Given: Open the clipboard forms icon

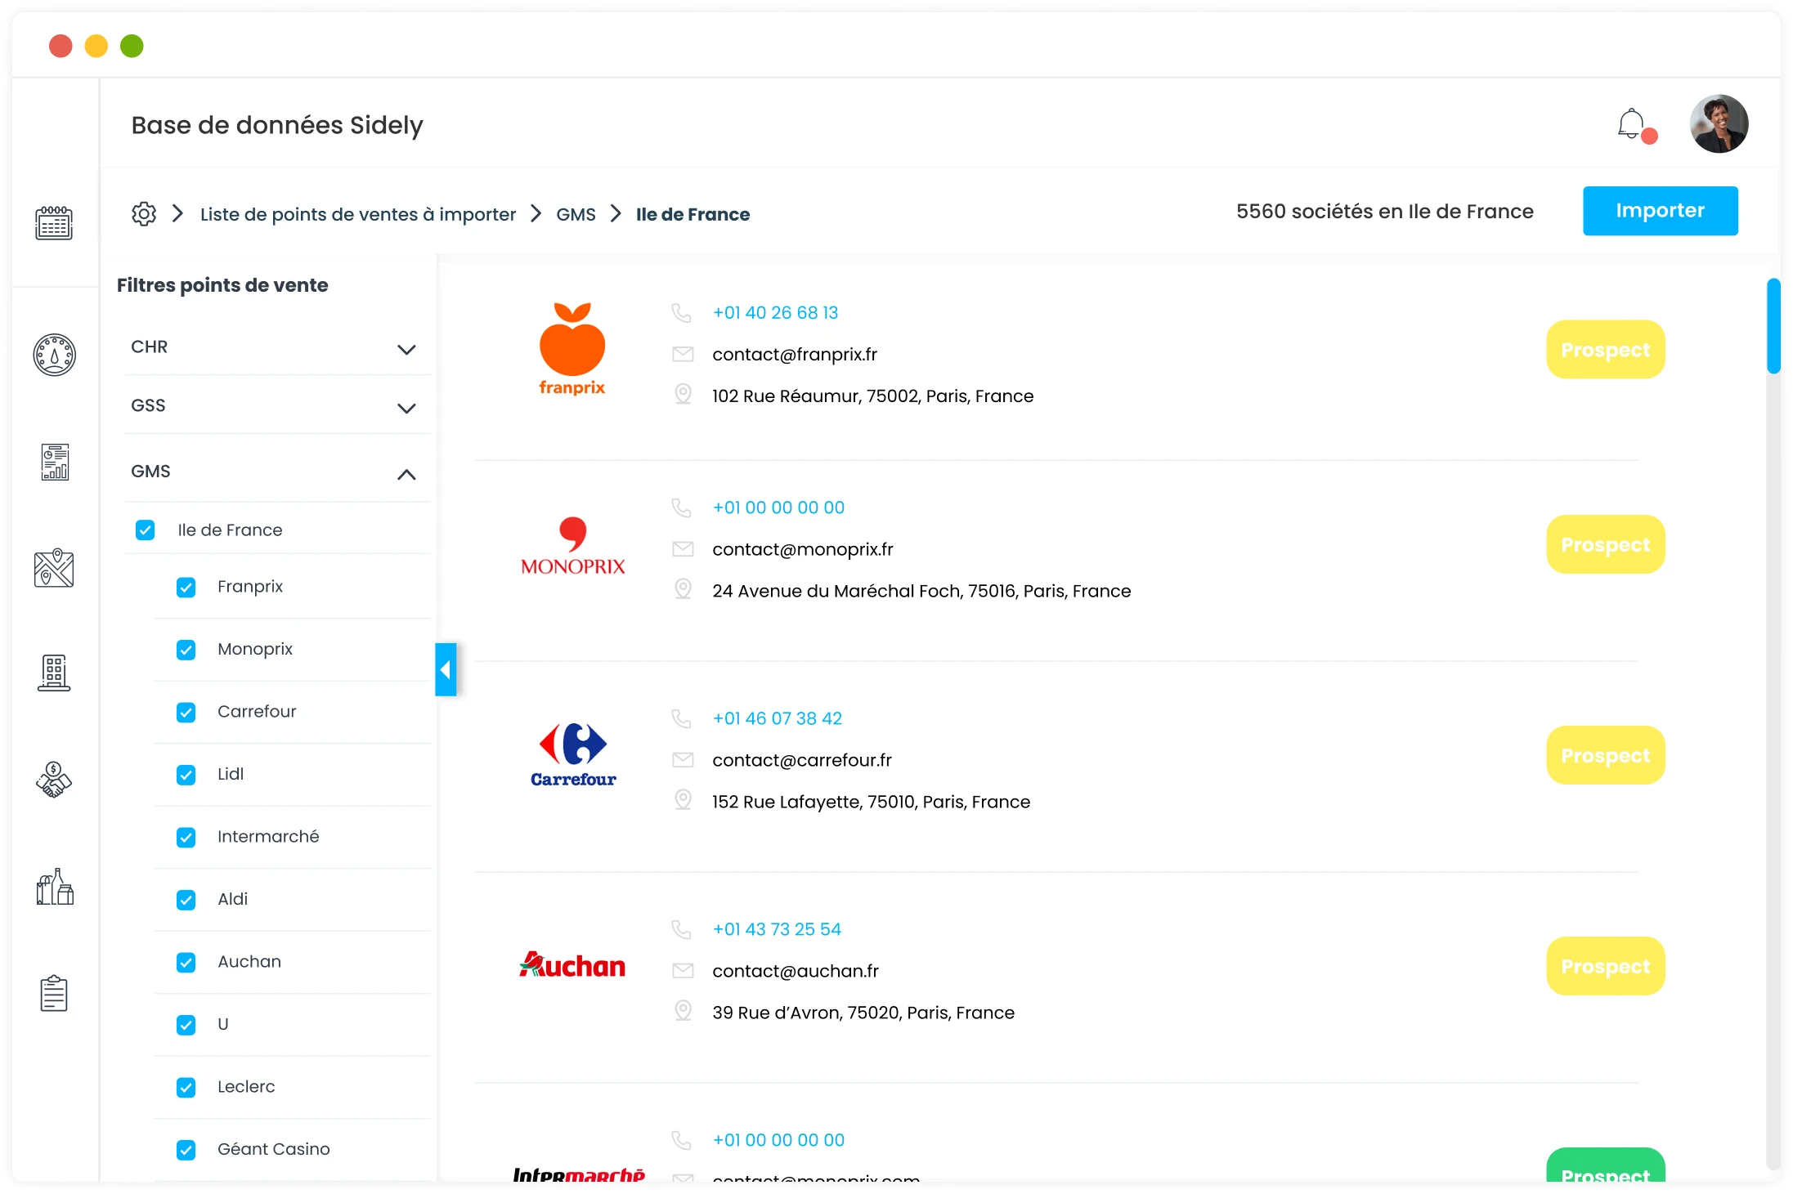Looking at the screenshot, I should pyautogui.click(x=54, y=993).
